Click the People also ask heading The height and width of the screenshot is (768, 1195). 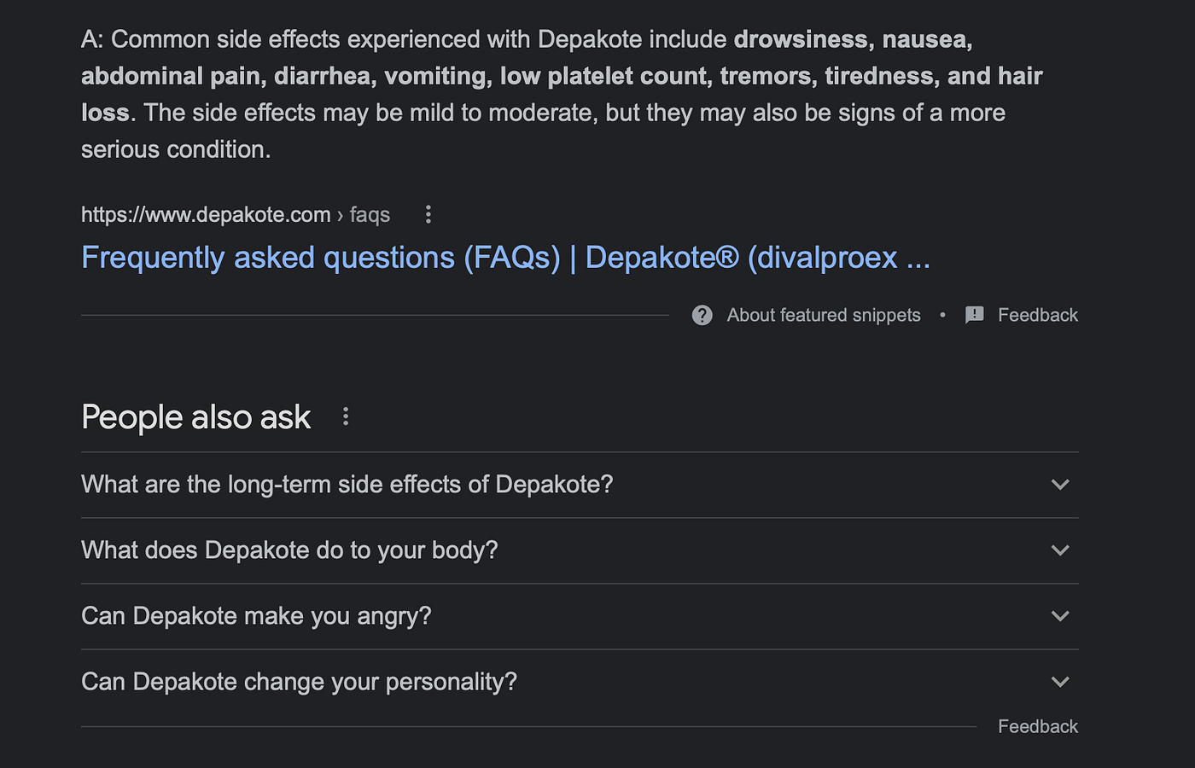195,417
